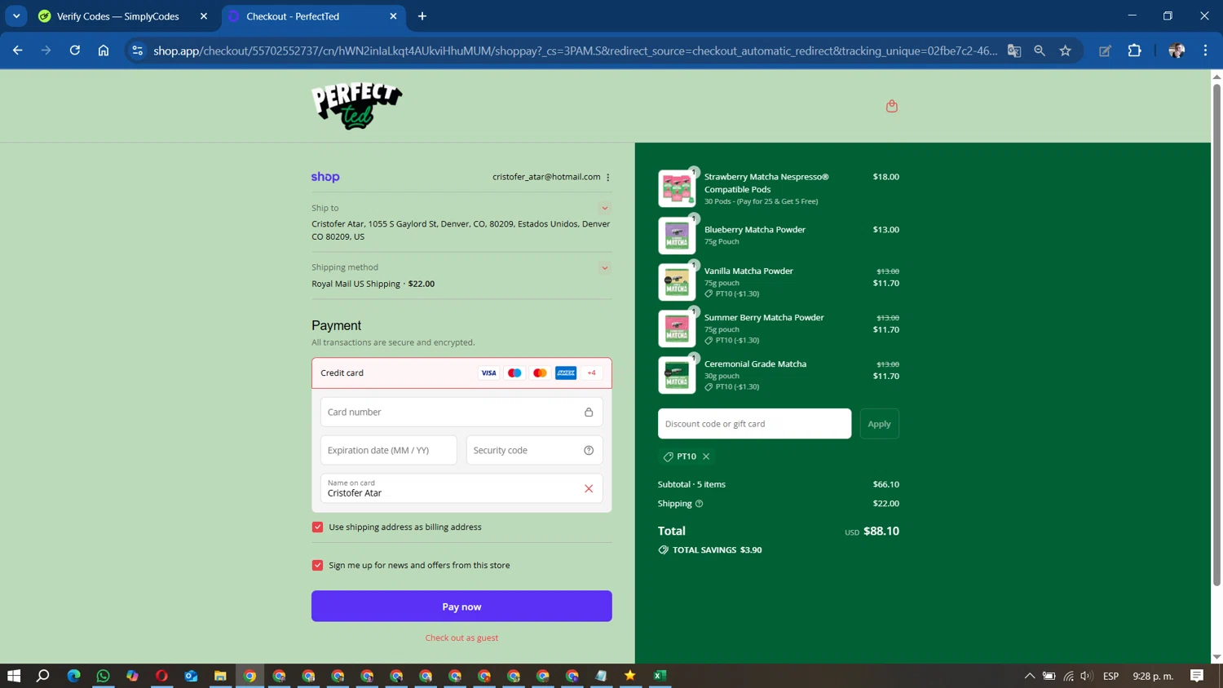Open WhatsApp from the taskbar
1223x688 pixels.
[x=103, y=676]
